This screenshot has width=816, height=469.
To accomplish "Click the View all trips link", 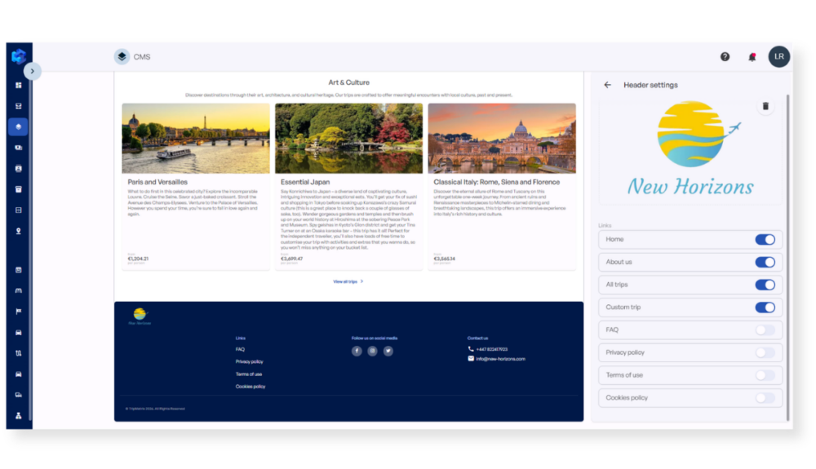I will tap(348, 281).
